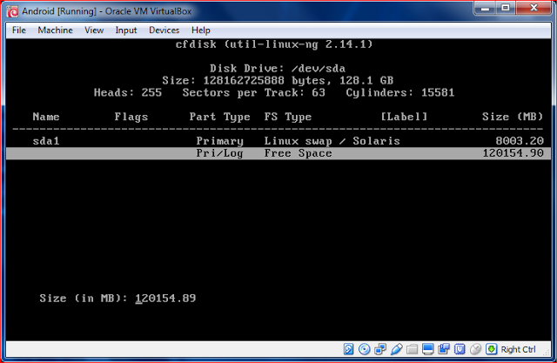The height and width of the screenshot is (363, 557).
Task: Open the Devices menu
Action: click(164, 30)
